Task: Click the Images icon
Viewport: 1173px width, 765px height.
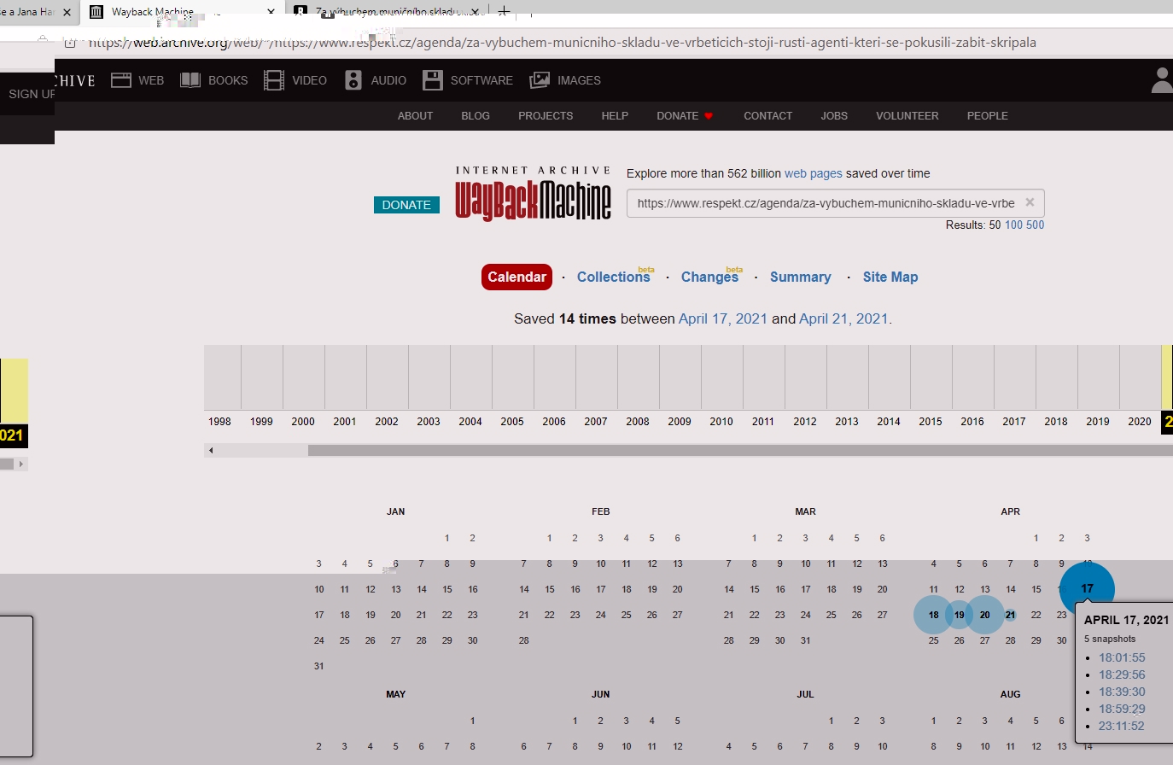Action: tap(540, 80)
